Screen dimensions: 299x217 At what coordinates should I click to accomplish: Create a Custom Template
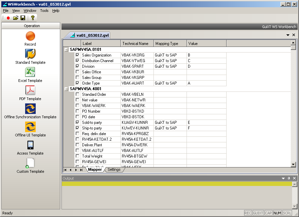click(30, 163)
